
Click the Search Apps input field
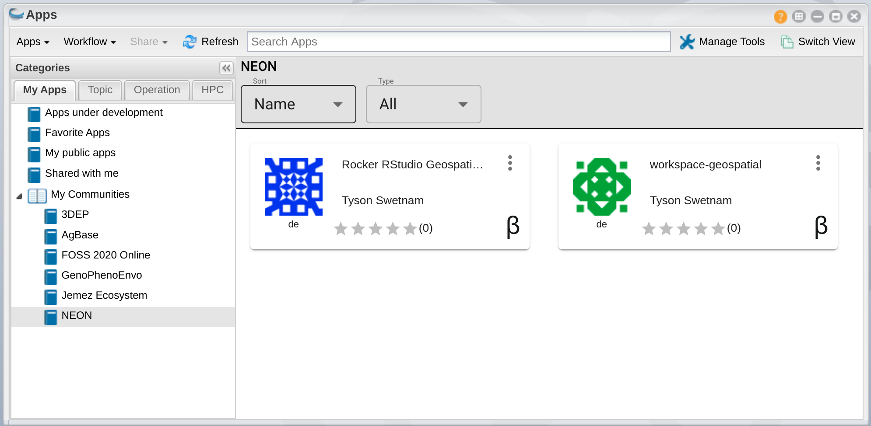point(458,42)
